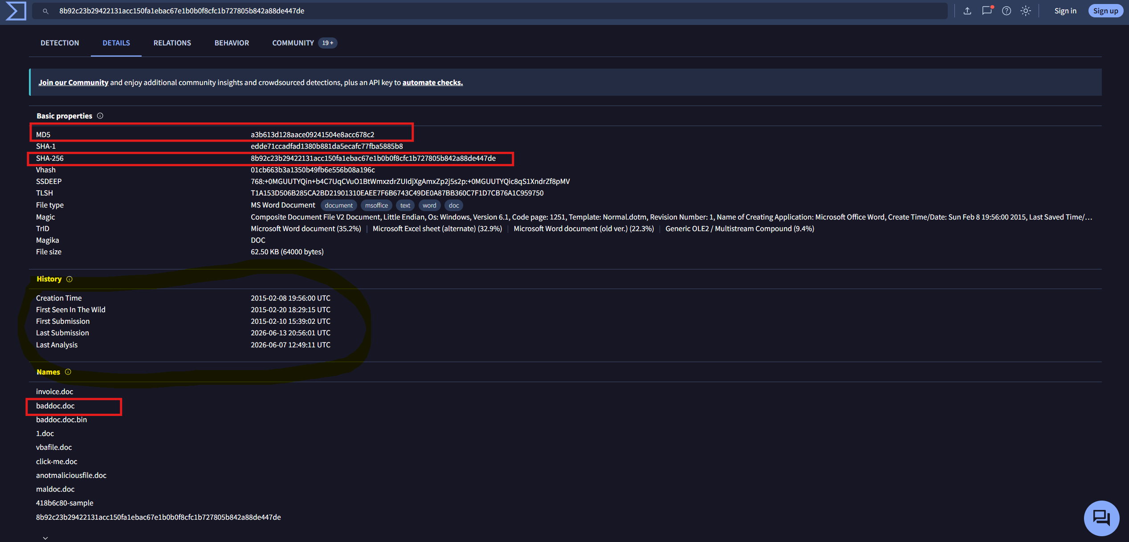Click the doc file type tag
This screenshot has height=542, width=1129.
[x=454, y=205]
